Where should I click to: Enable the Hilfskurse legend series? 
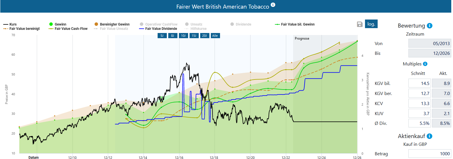click(196, 29)
